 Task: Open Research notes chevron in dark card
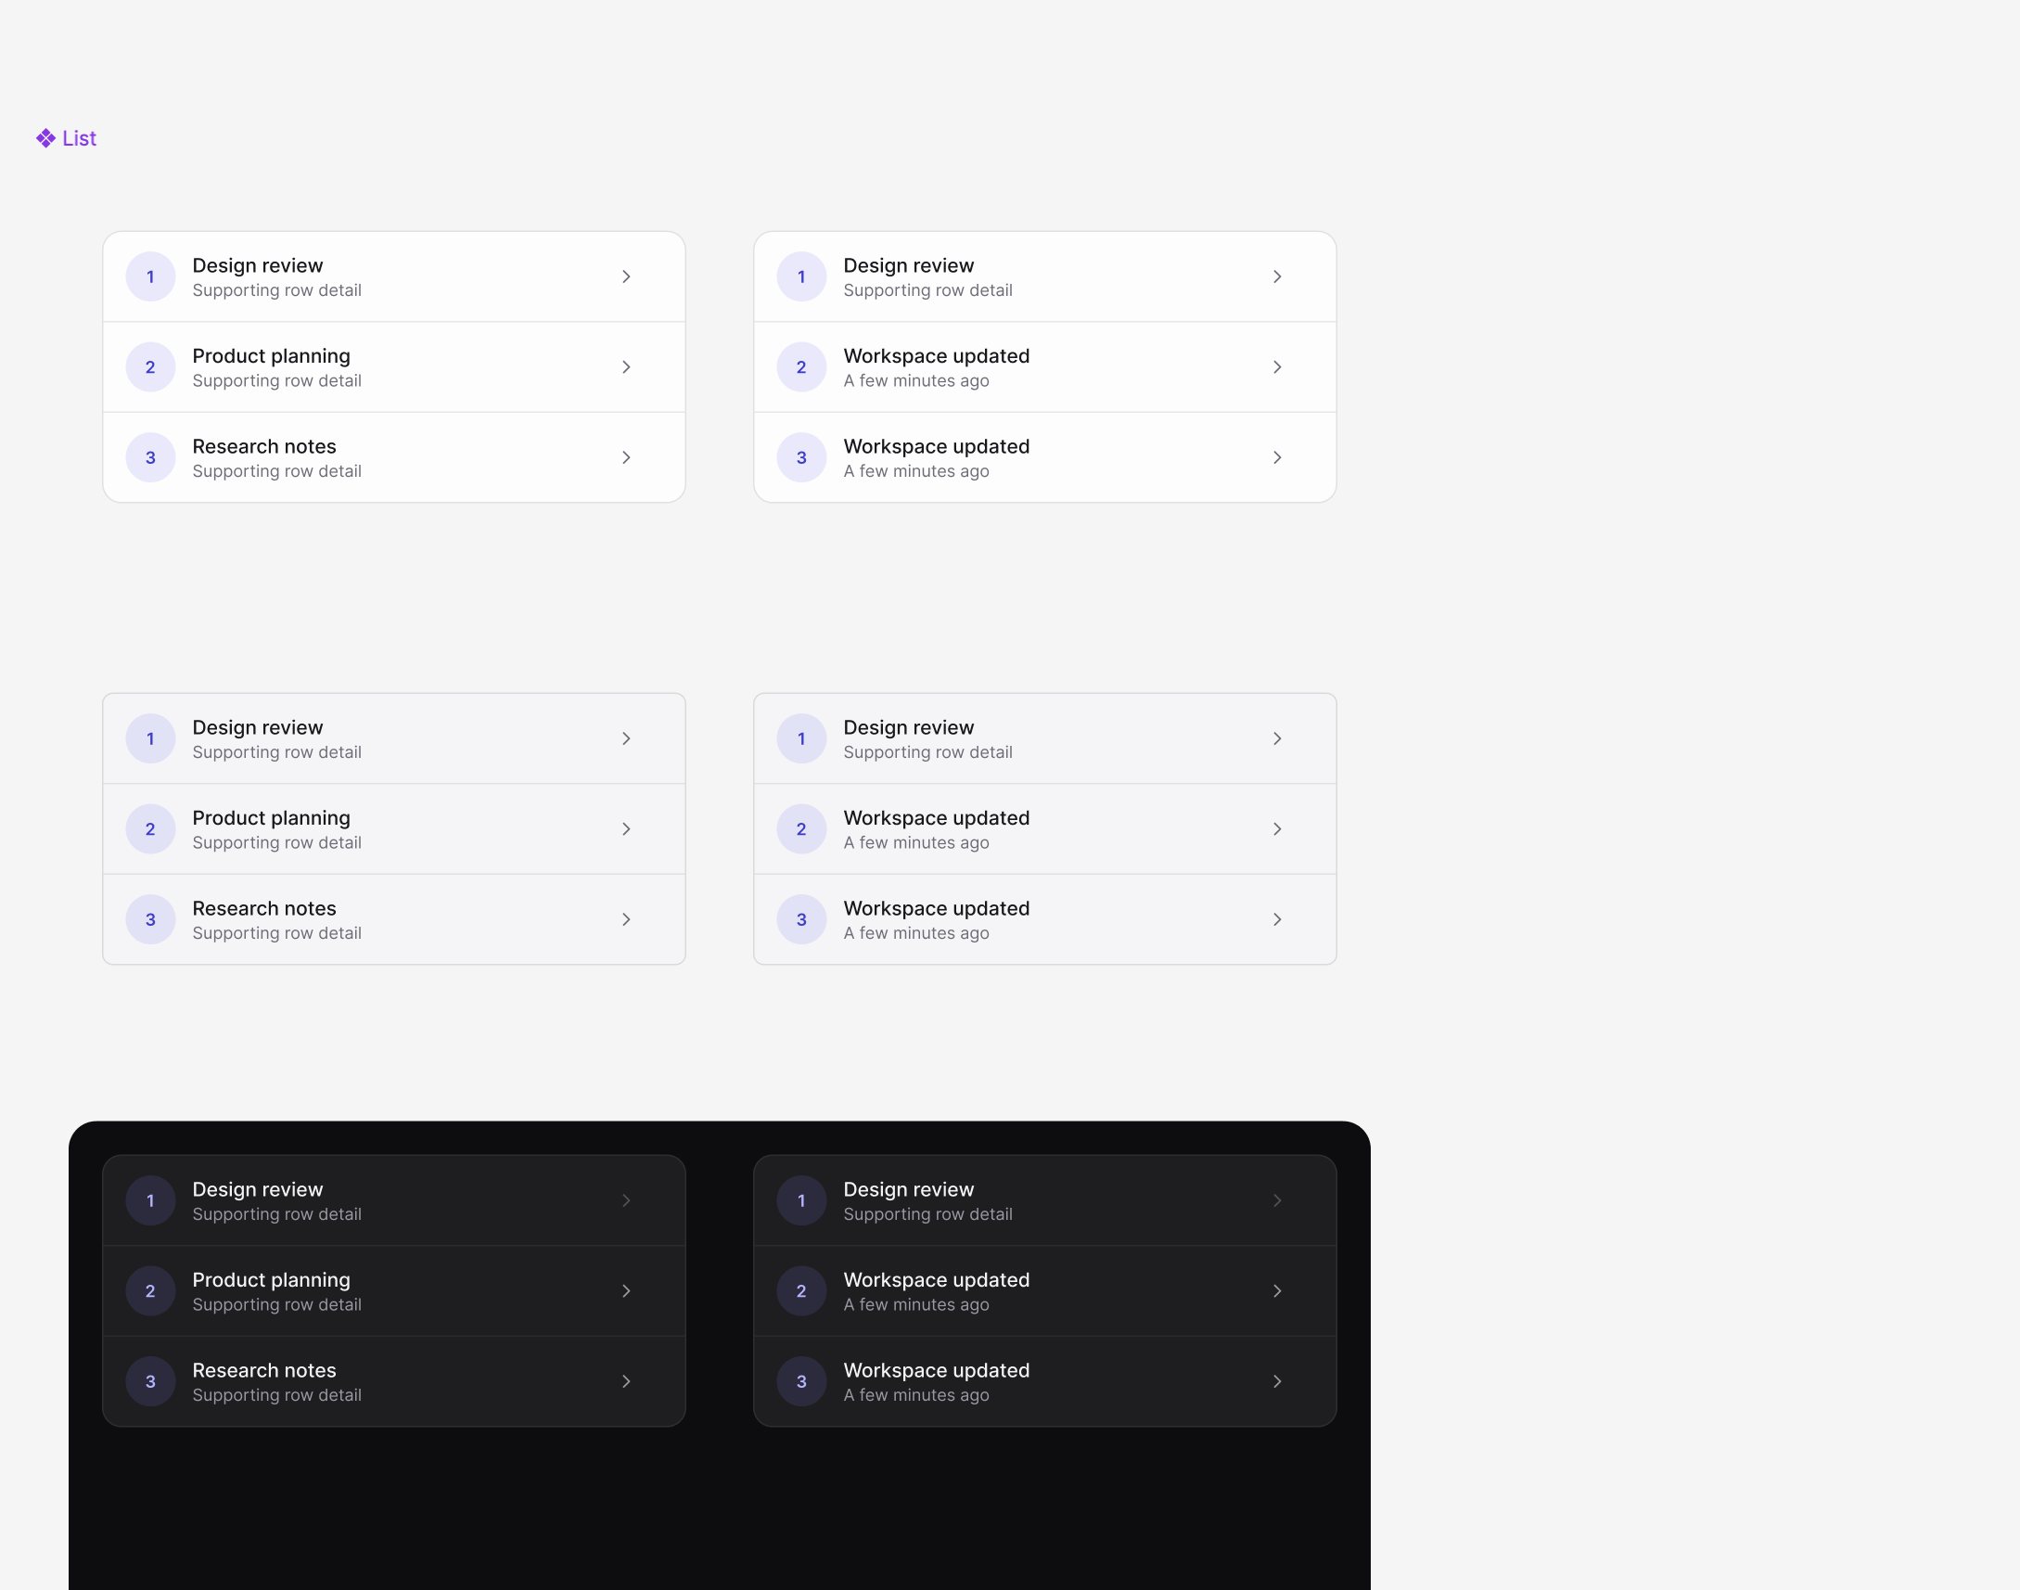(626, 1380)
